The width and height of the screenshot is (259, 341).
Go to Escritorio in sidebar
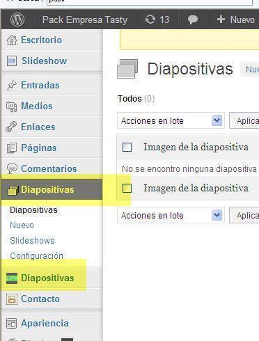pos(42,40)
